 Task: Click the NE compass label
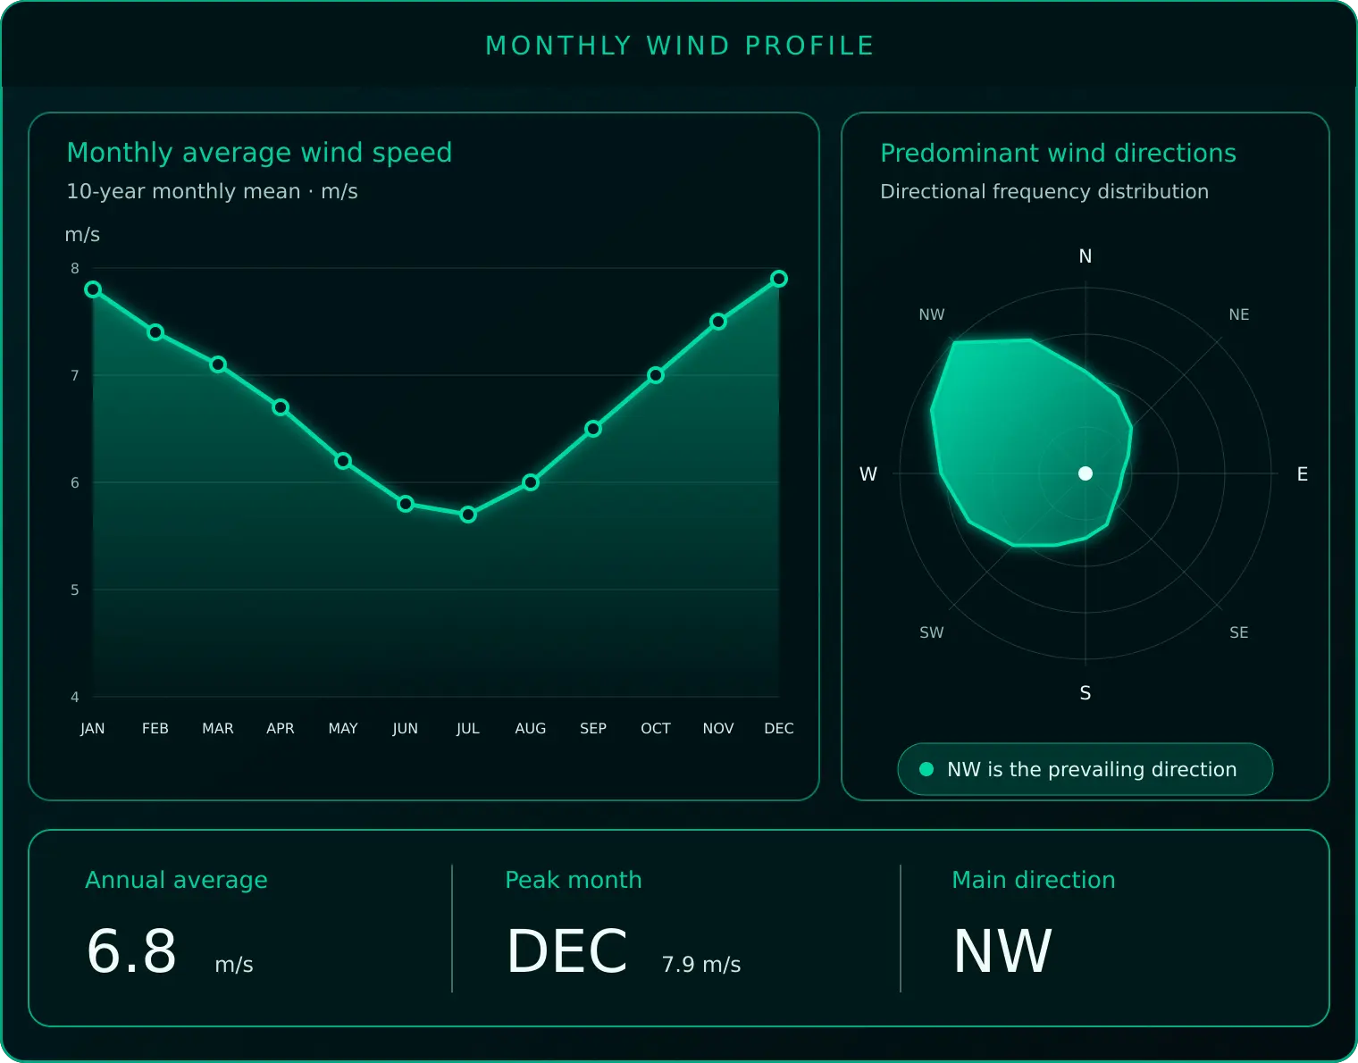(x=1239, y=314)
